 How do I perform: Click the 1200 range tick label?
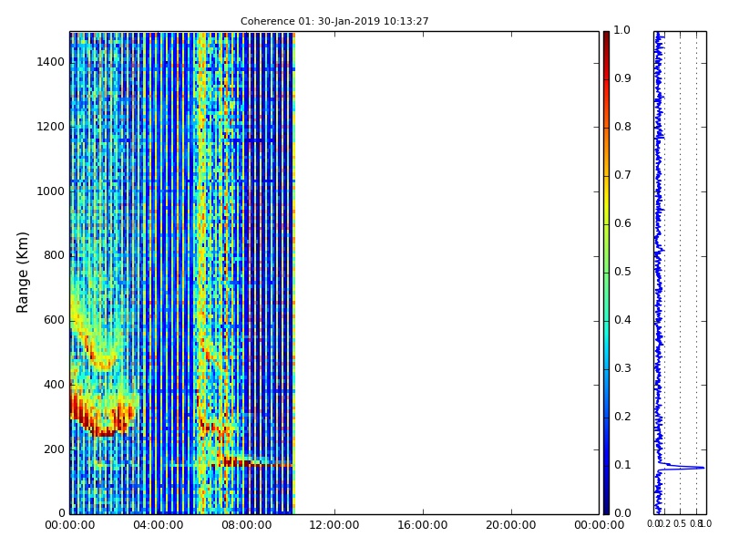click(x=51, y=127)
